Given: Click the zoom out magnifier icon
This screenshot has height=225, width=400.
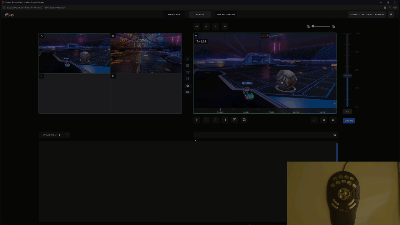Looking at the screenshot, I should [x=333, y=27].
